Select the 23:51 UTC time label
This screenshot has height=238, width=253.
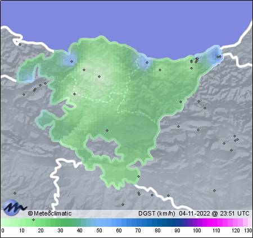coord(234,213)
